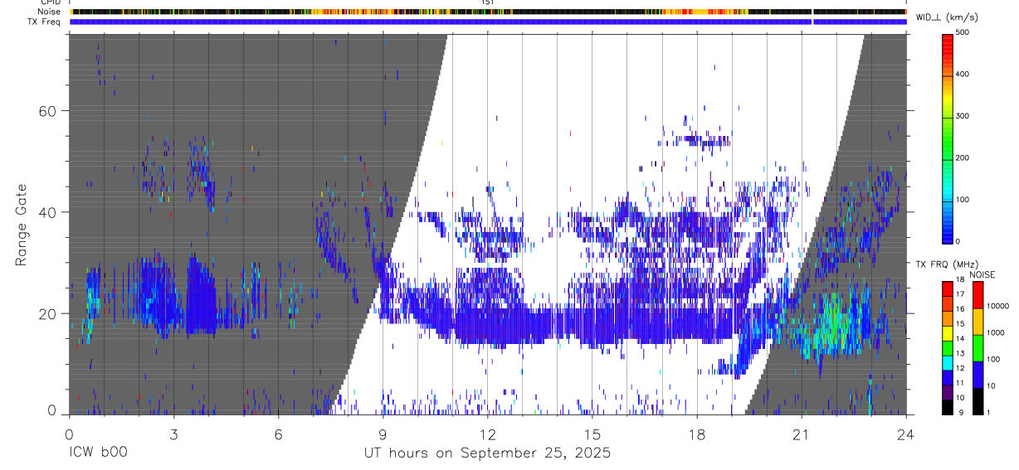Click x-axis tick label 6
Viewport: 1019px width, 470px height.
278,434
